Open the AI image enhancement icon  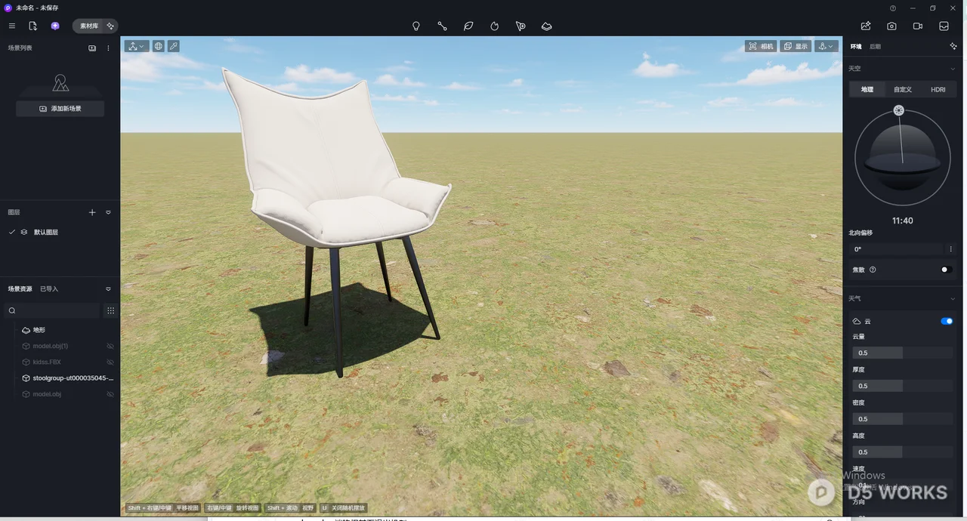click(866, 26)
